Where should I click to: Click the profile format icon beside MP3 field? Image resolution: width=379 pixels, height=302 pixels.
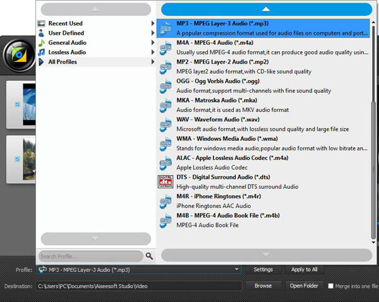[42, 269]
